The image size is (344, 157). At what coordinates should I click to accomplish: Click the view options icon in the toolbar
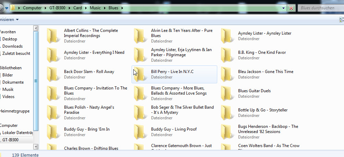342,20
